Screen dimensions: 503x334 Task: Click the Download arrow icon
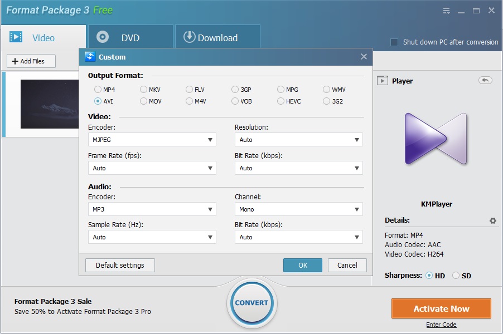(189, 37)
